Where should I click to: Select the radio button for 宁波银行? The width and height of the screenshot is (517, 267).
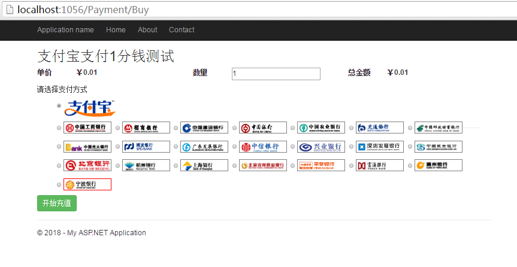coord(59,184)
